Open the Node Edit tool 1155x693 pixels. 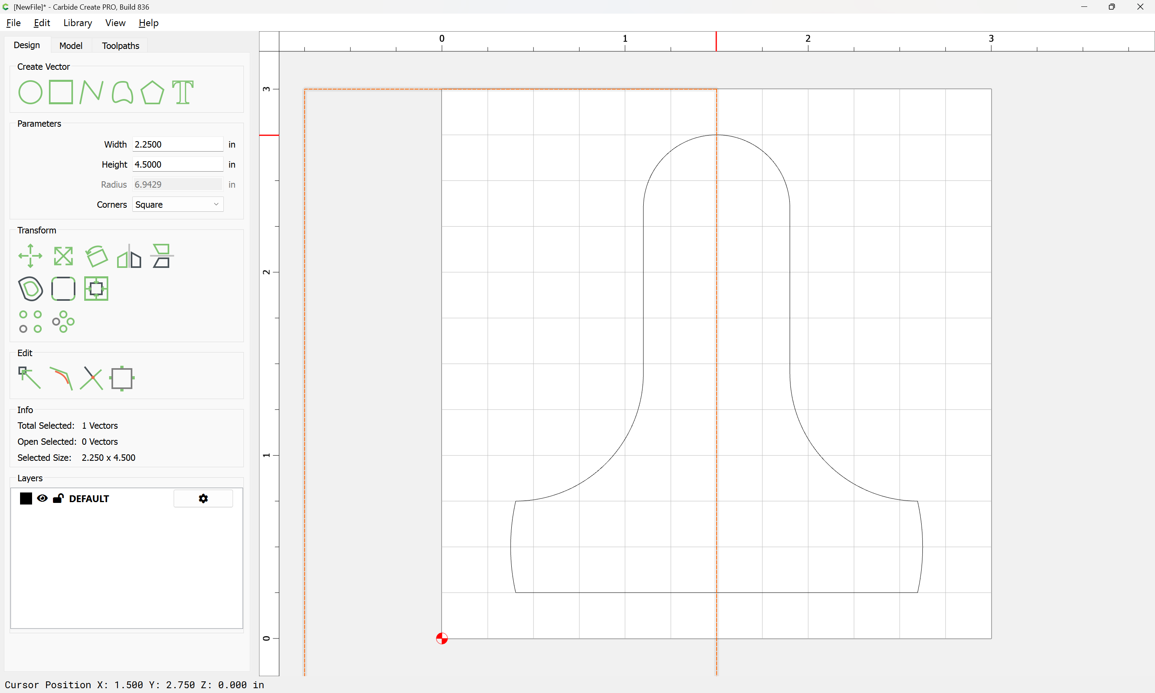(x=29, y=378)
